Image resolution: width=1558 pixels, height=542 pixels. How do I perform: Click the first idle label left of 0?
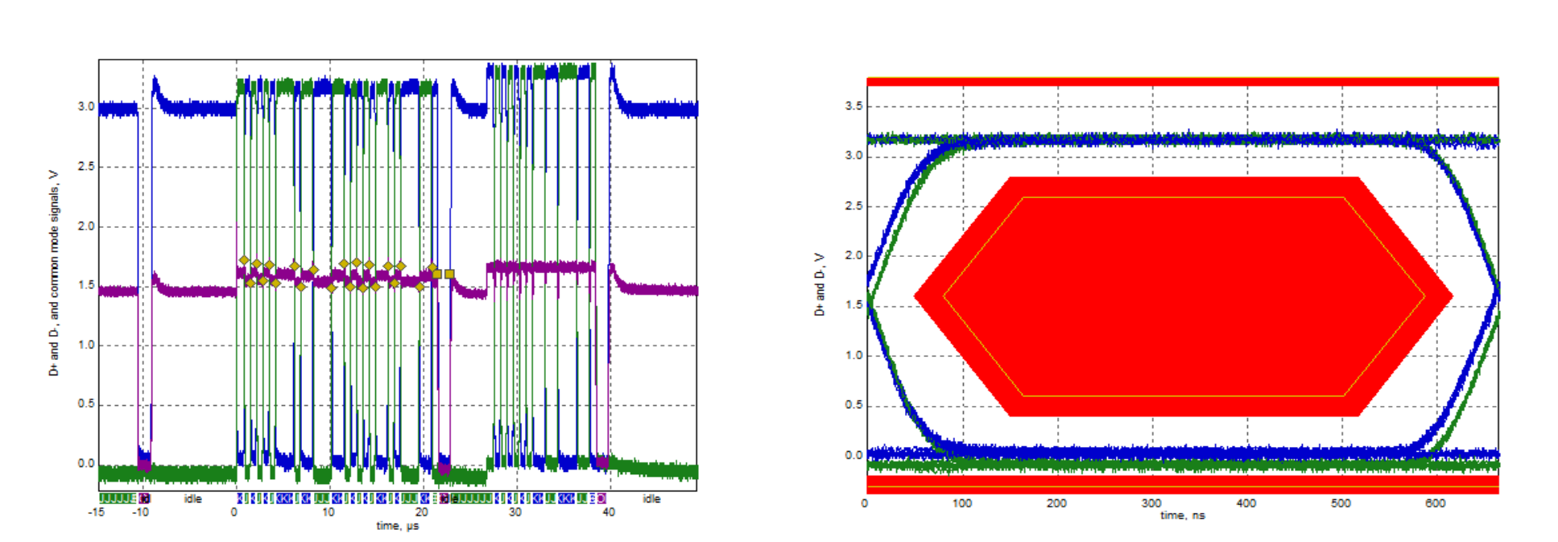[193, 499]
